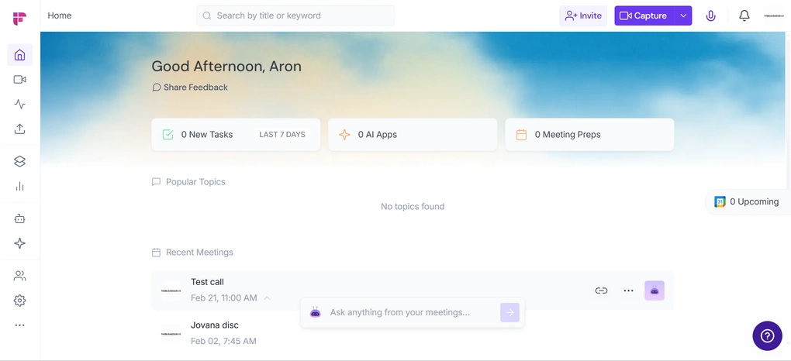Open the bar chart analytics icon in the sidebar
Screen dimensions: 791x361
(x=19, y=187)
